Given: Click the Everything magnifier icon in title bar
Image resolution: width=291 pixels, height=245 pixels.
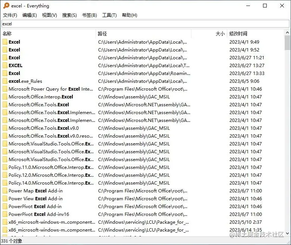Looking at the screenshot, I should [x=6, y=6].
